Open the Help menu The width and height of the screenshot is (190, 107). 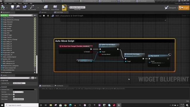(31, 3)
